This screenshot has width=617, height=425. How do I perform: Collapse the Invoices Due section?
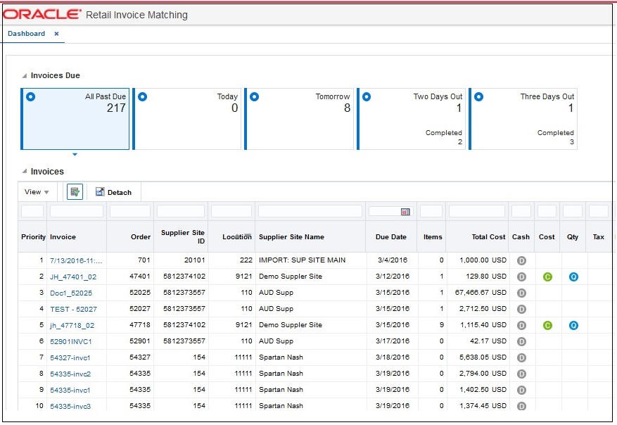[25, 76]
